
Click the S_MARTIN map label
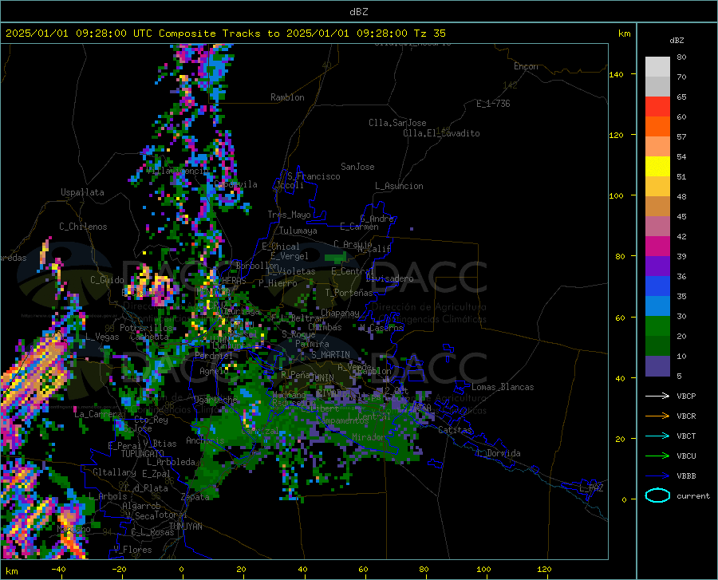[330, 355]
